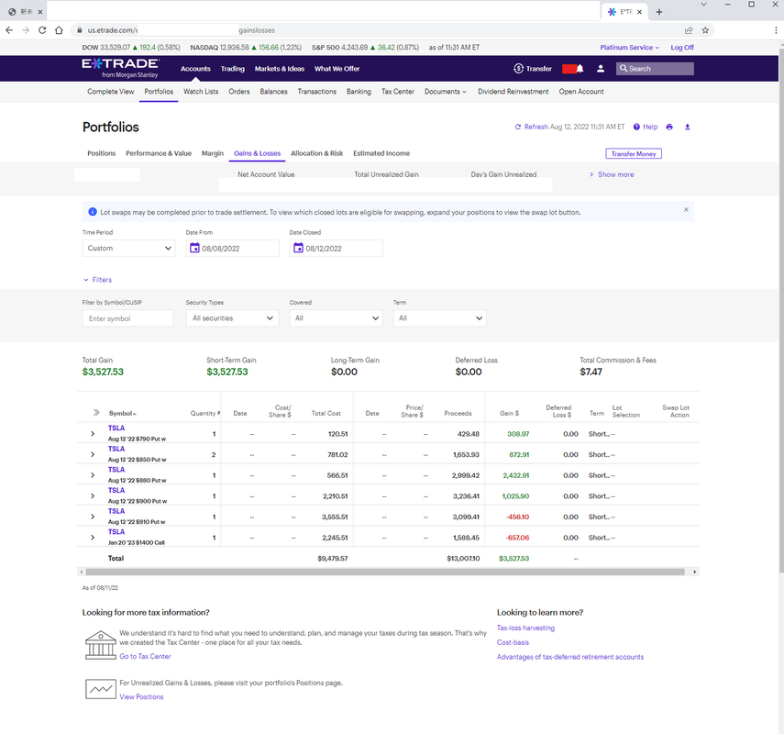Click the Log Off link
784x734 pixels.
pos(682,48)
